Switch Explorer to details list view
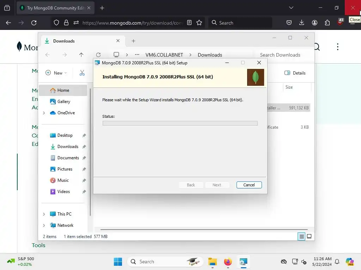361x270 pixels. coord(301,236)
